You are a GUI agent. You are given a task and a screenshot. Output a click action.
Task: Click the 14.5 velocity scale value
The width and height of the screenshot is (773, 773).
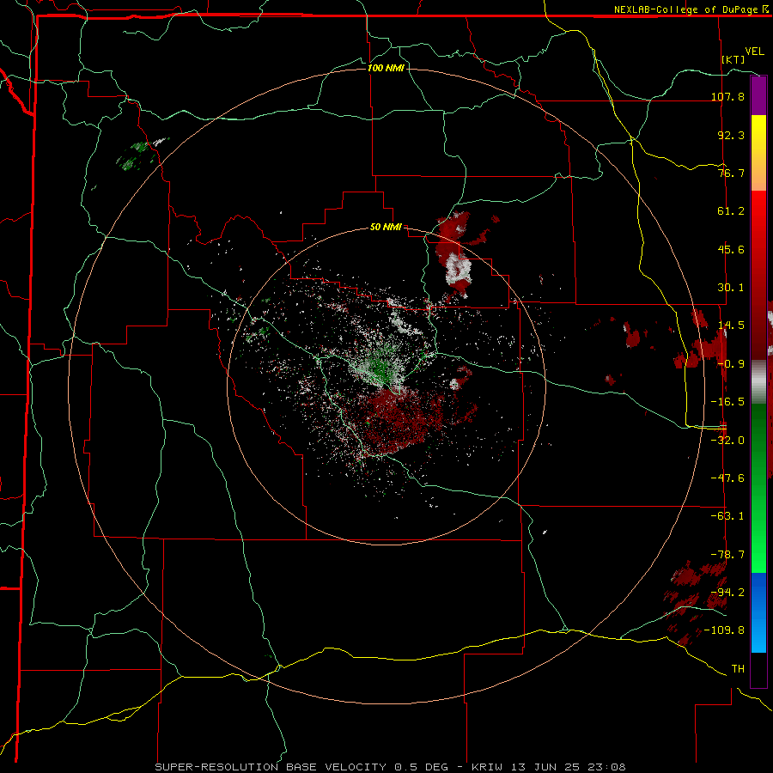[731, 326]
